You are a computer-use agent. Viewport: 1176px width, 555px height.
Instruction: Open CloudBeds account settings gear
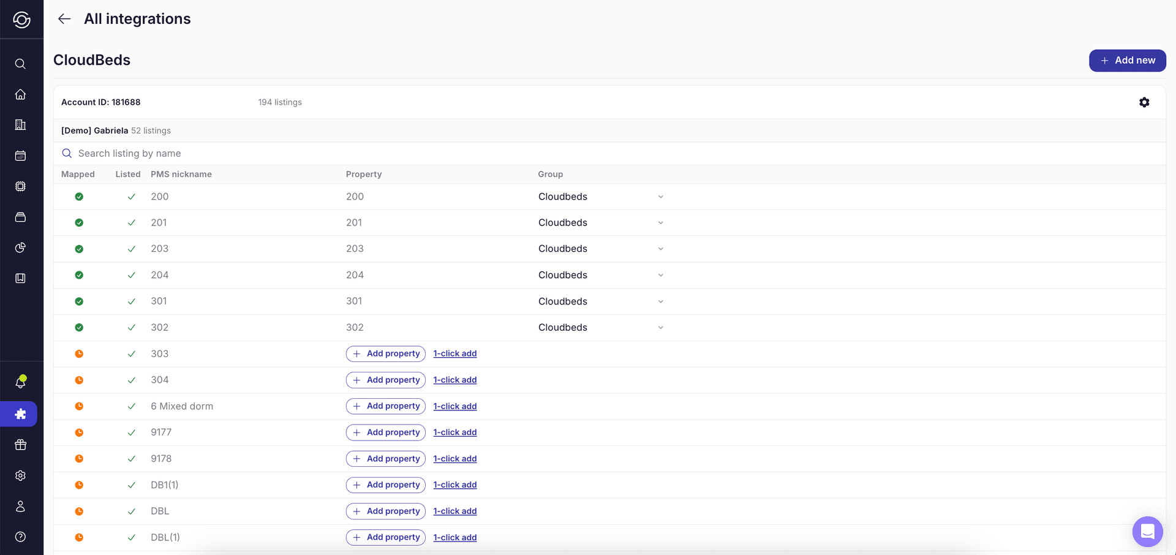click(x=1144, y=102)
